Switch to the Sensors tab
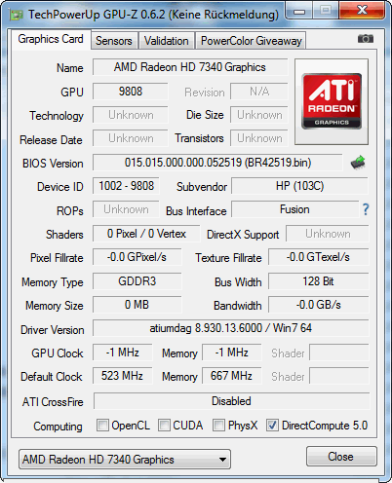392x483 pixels. [x=114, y=41]
